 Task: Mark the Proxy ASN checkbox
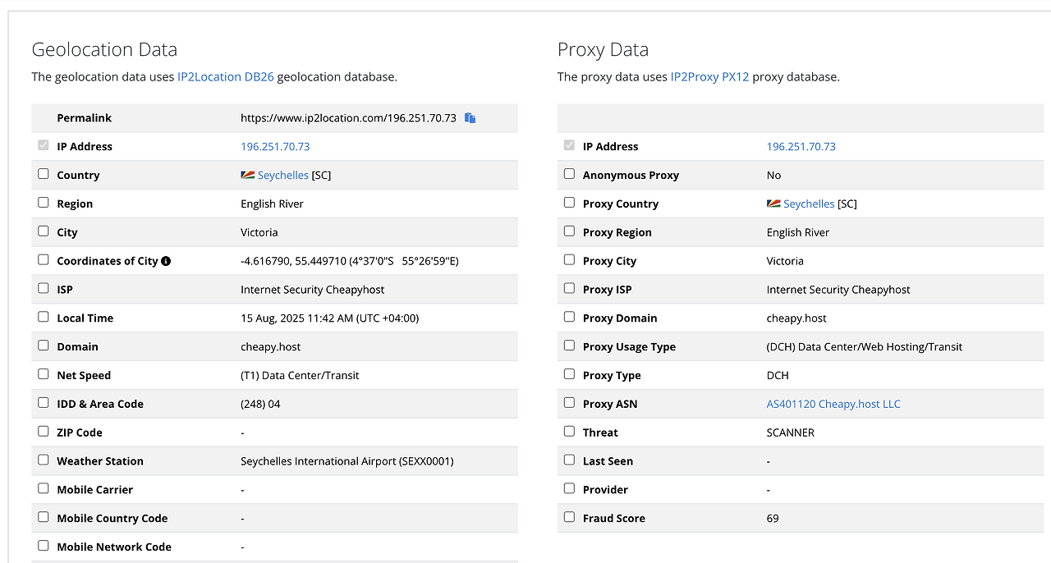pyautogui.click(x=569, y=403)
